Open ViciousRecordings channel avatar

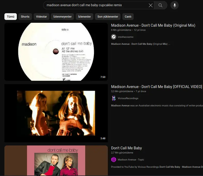114,98
